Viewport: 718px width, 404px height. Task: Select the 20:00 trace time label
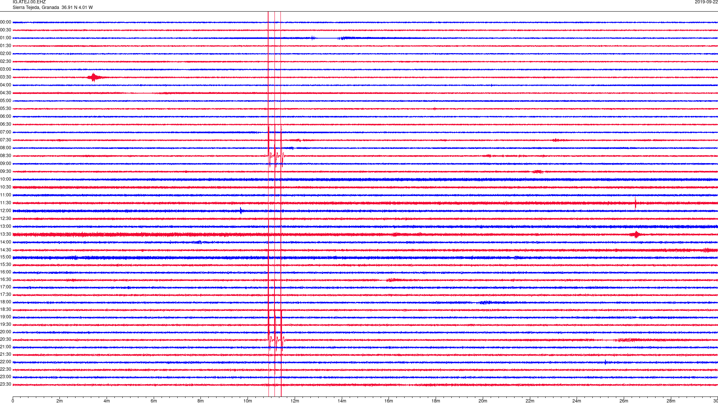pos(6,332)
